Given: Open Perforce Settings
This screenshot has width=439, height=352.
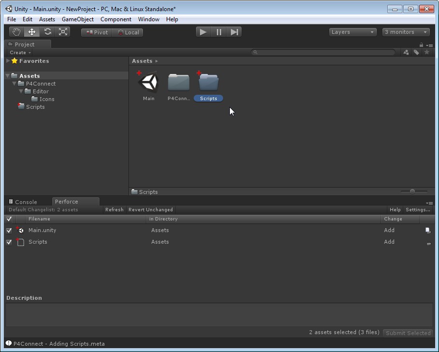Looking at the screenshot, I should point(418,210).
